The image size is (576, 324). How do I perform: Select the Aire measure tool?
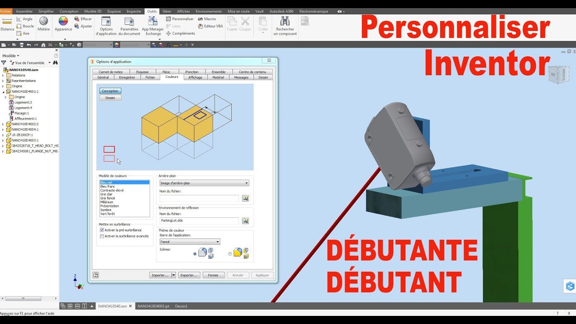(x=23, y=33)
